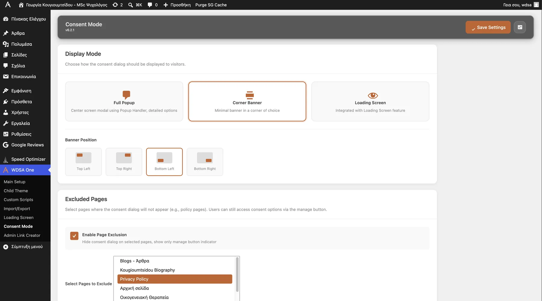
Task: Select Privacy Policy in exclude list
Action: pos(175,279)
